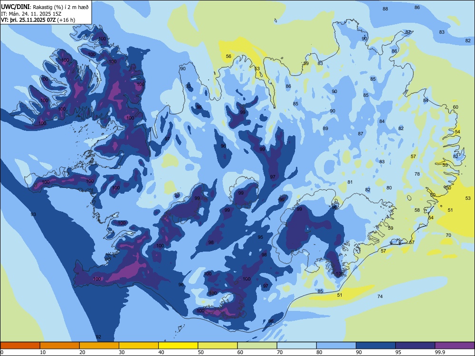
Task: Select the dark blue 90–95 legend swatch
Action: [376, 346]
